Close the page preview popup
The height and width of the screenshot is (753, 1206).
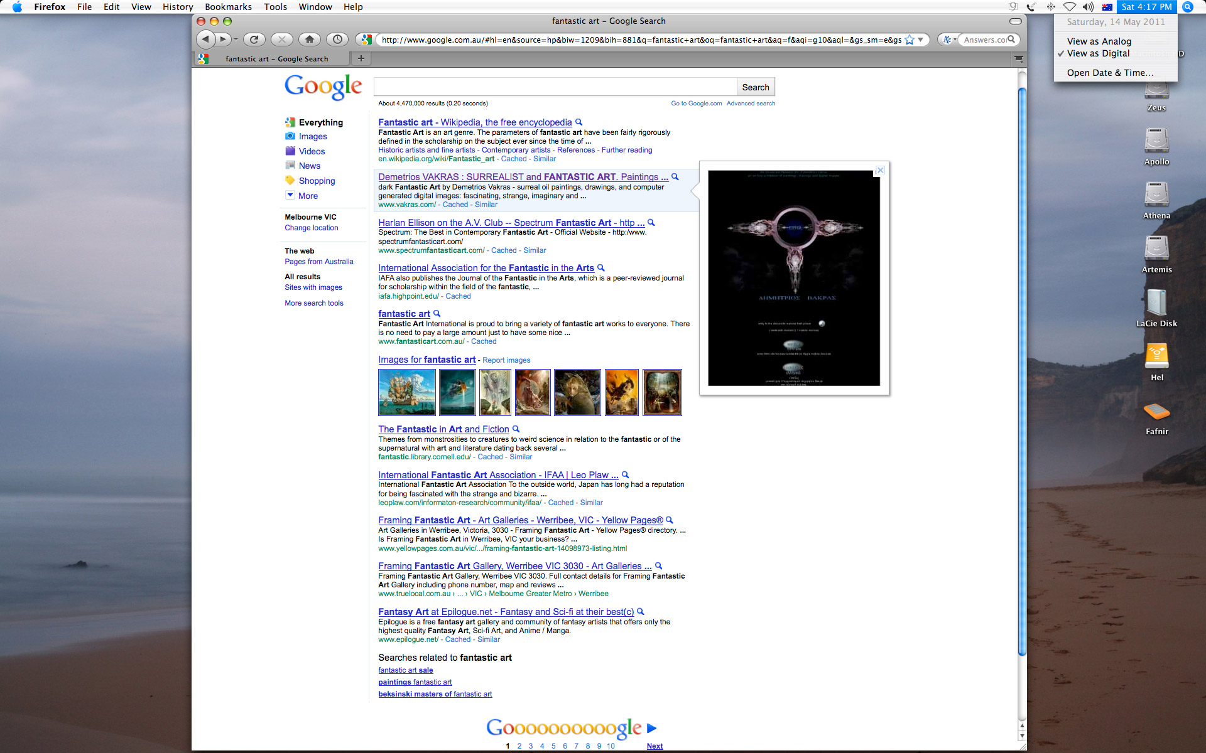(x=880, y=170)
